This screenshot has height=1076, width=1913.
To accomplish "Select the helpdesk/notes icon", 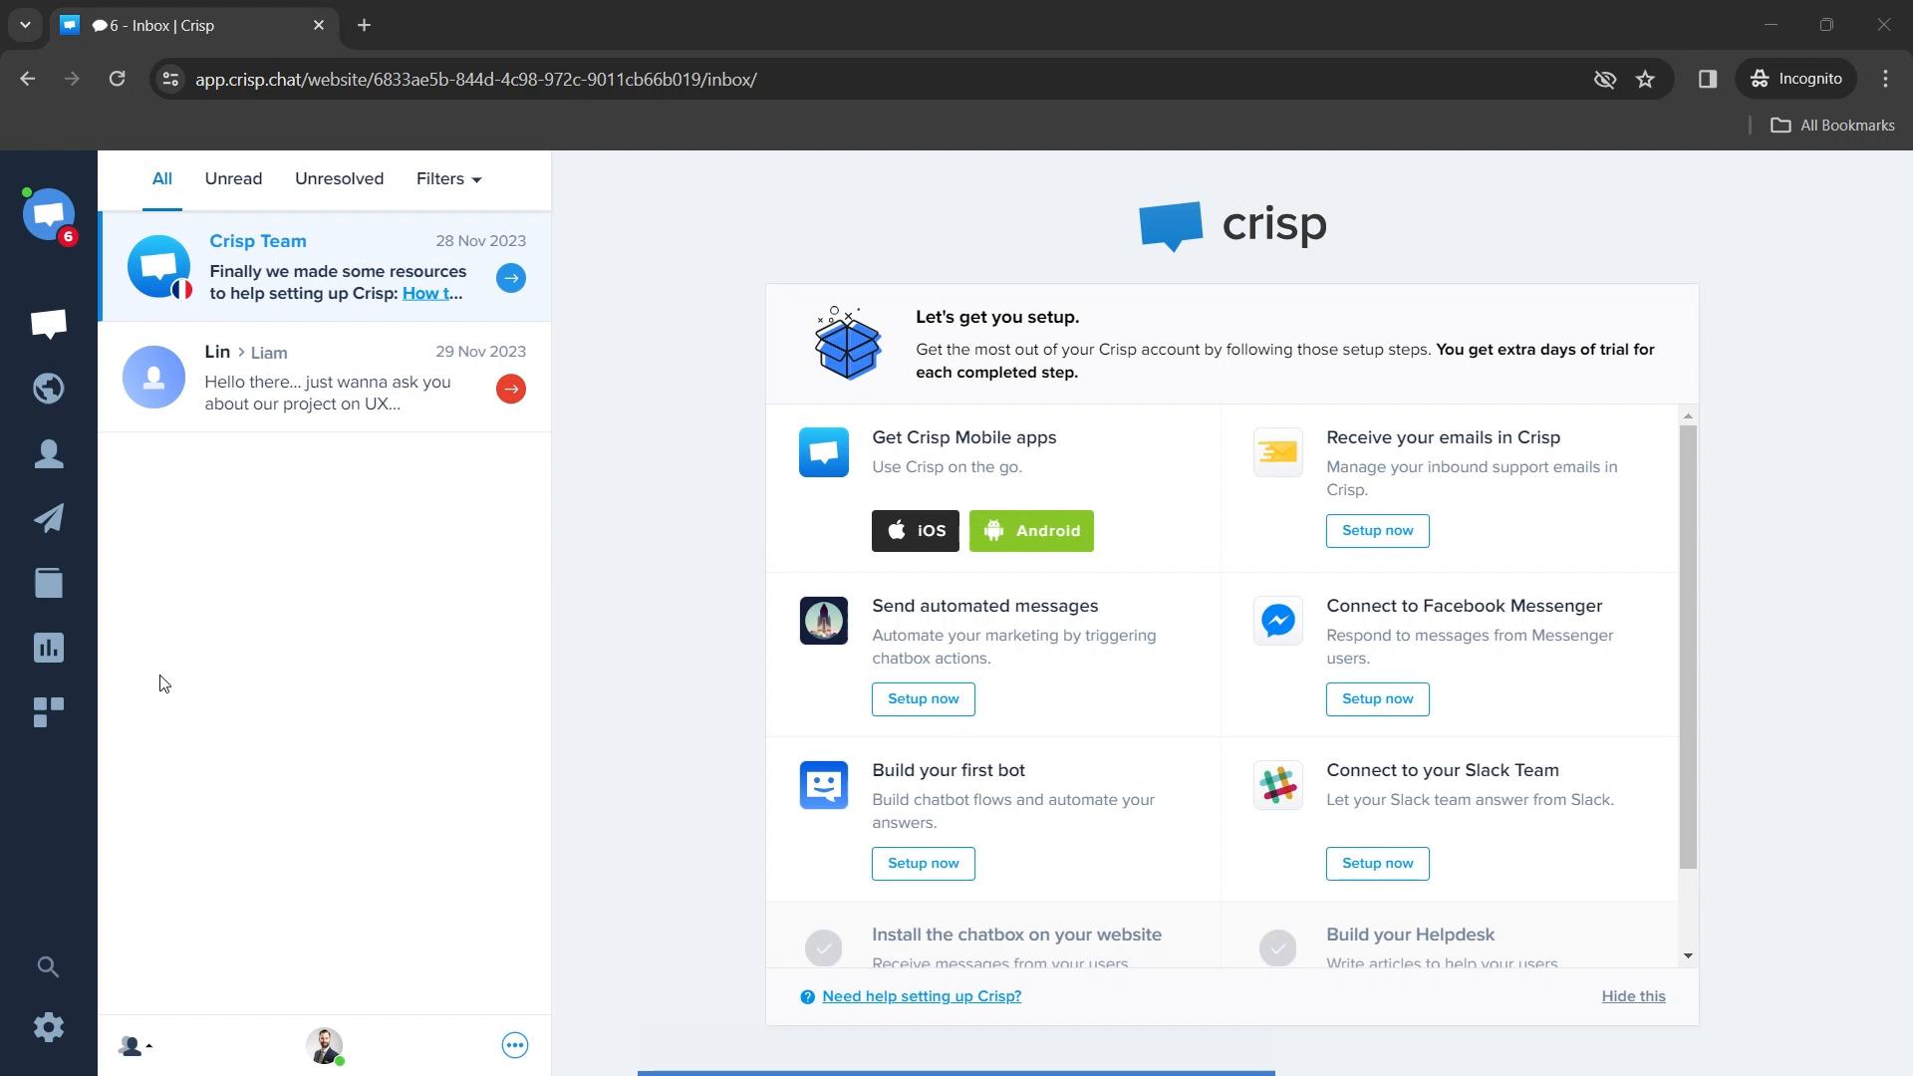I will tap(49, 583).
